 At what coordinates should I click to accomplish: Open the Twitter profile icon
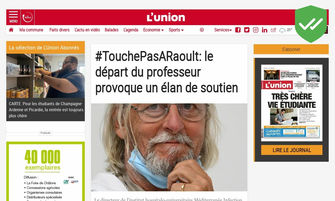coord(247,30)
